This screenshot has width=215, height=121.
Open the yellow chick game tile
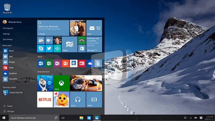pos(61,100)
